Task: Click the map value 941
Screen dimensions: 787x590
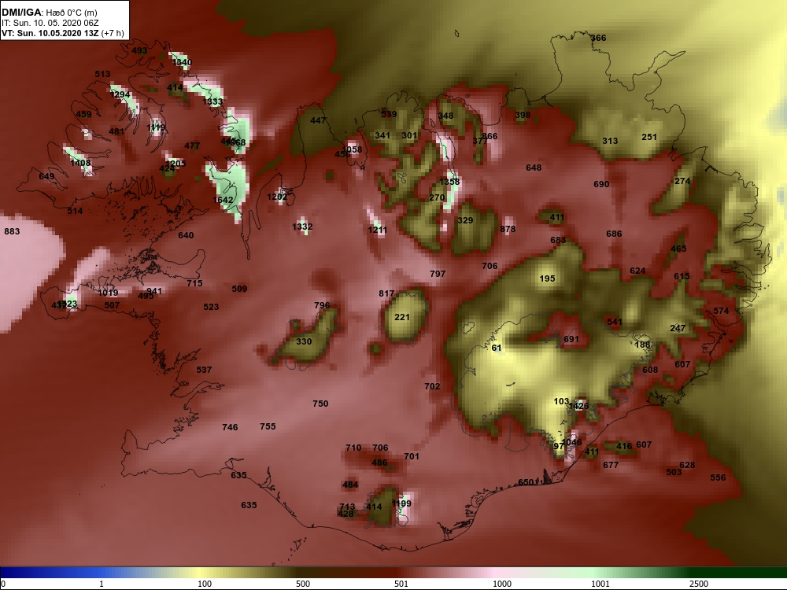Action: (x=154, y=291)
